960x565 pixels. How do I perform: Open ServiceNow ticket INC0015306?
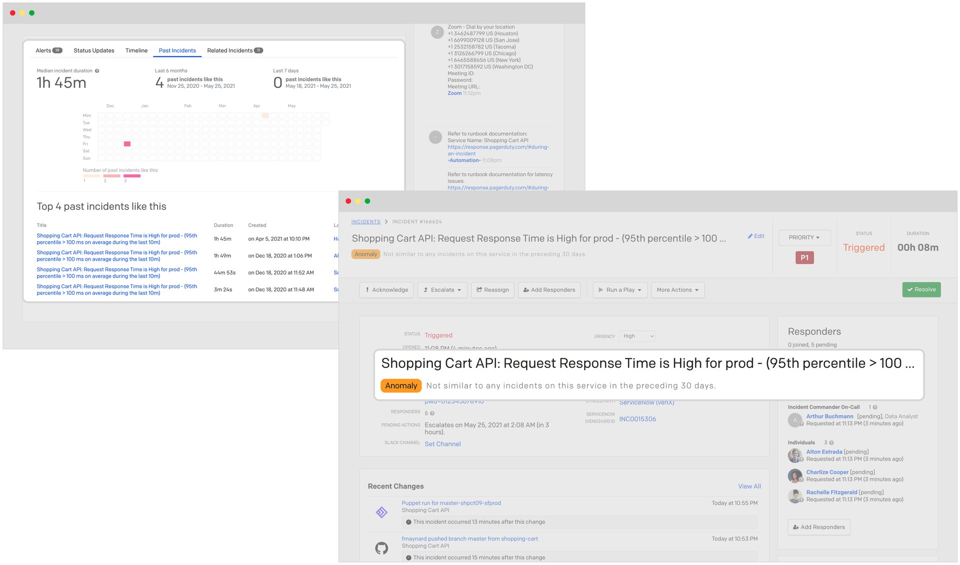point(637,419)
